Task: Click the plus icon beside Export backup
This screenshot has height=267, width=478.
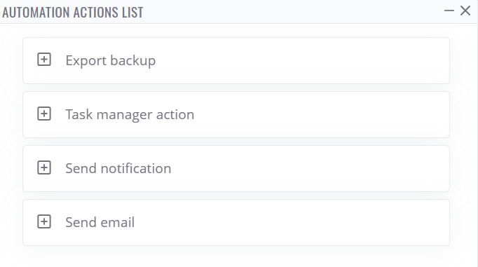Action: pyautogui.click(x=44, y=60)
